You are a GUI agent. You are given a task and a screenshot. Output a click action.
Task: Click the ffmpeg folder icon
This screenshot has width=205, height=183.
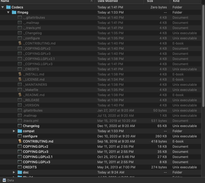coord(14,12)
